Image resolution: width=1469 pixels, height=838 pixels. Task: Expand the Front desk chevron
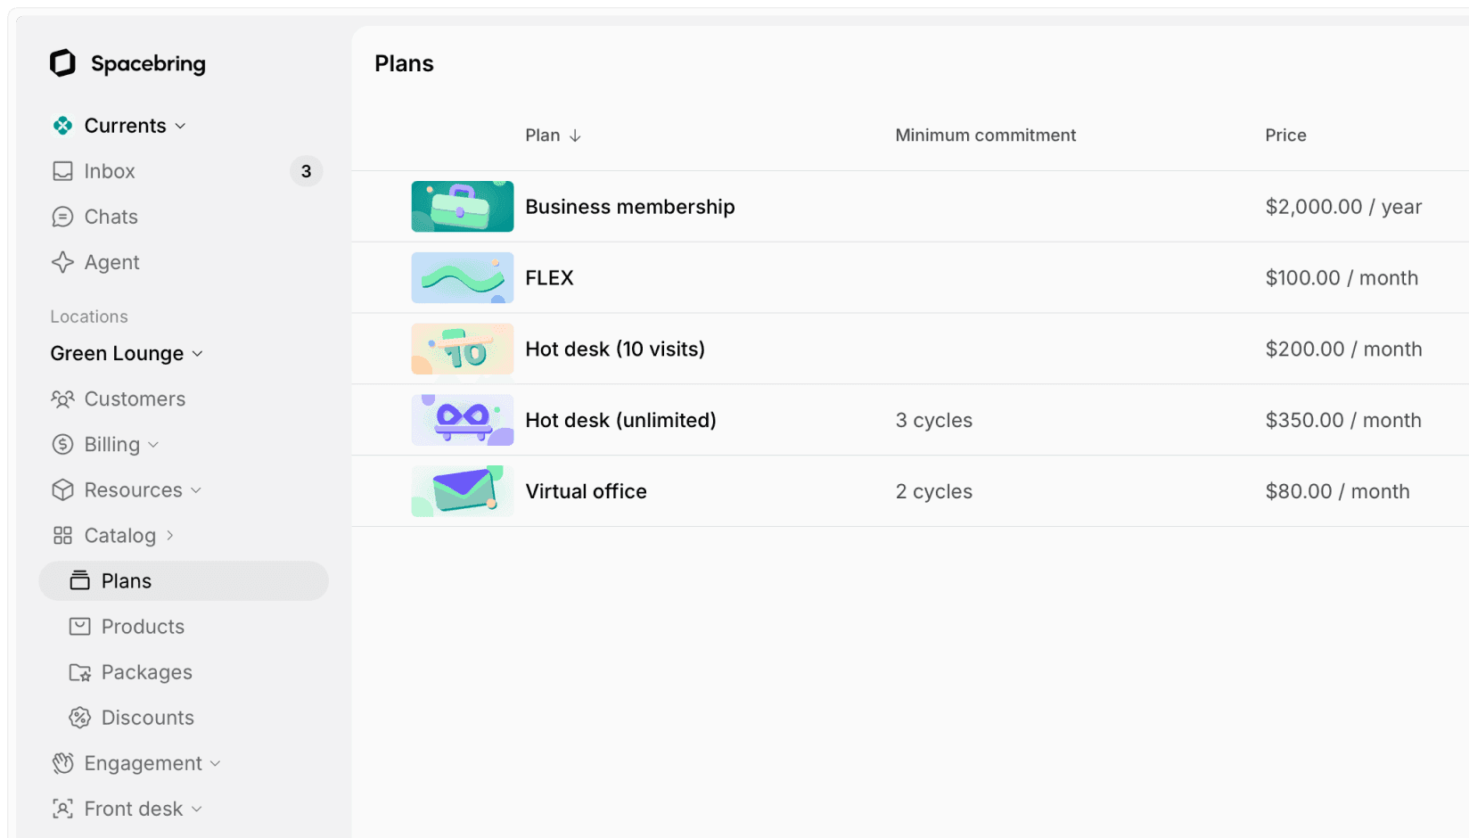[197, 809]
